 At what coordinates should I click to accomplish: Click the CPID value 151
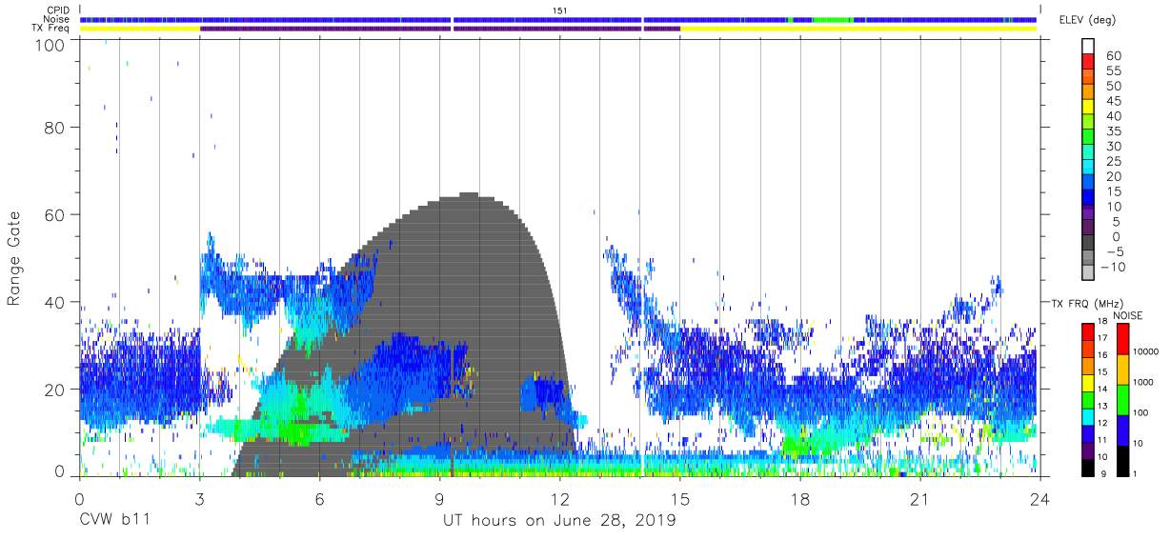point(559,10)
